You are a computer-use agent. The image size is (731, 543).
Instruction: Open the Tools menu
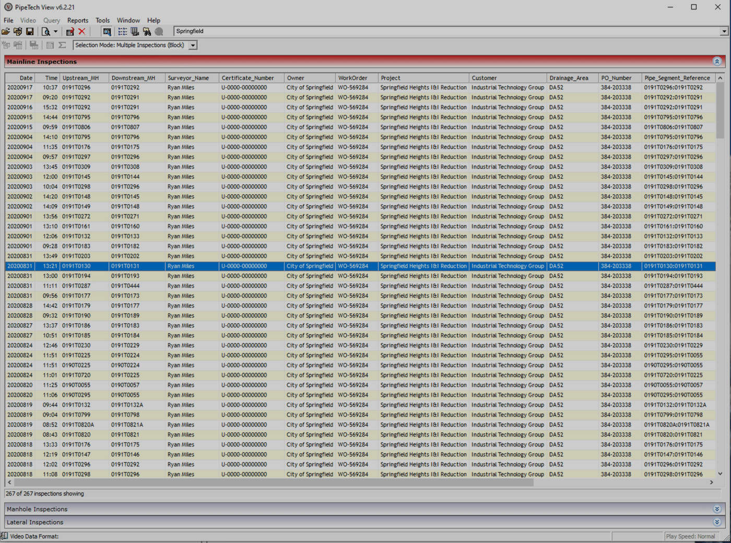[x=102, y=20]
